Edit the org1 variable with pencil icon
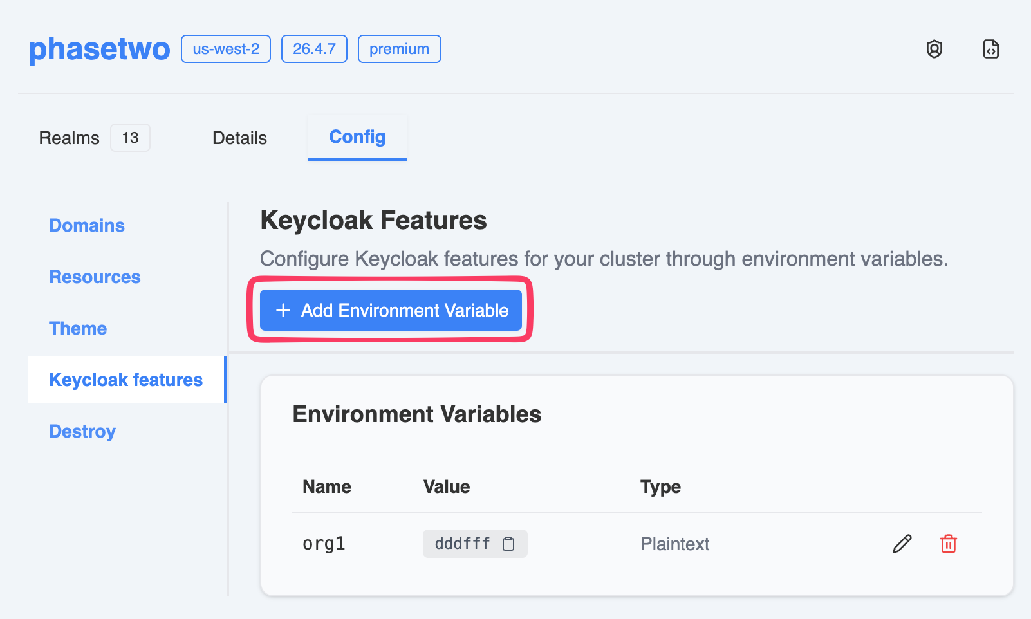The image size is (1031, 619). (902, 544)
